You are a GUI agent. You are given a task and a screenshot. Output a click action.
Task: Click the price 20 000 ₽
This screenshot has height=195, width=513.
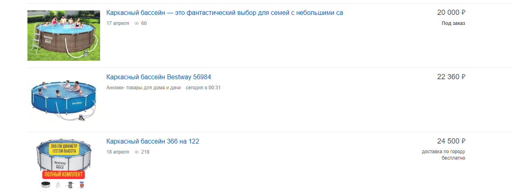click(x=451, y=13)
